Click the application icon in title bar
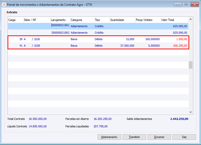This screenshot has width=201, height=145. pos(4,5)
